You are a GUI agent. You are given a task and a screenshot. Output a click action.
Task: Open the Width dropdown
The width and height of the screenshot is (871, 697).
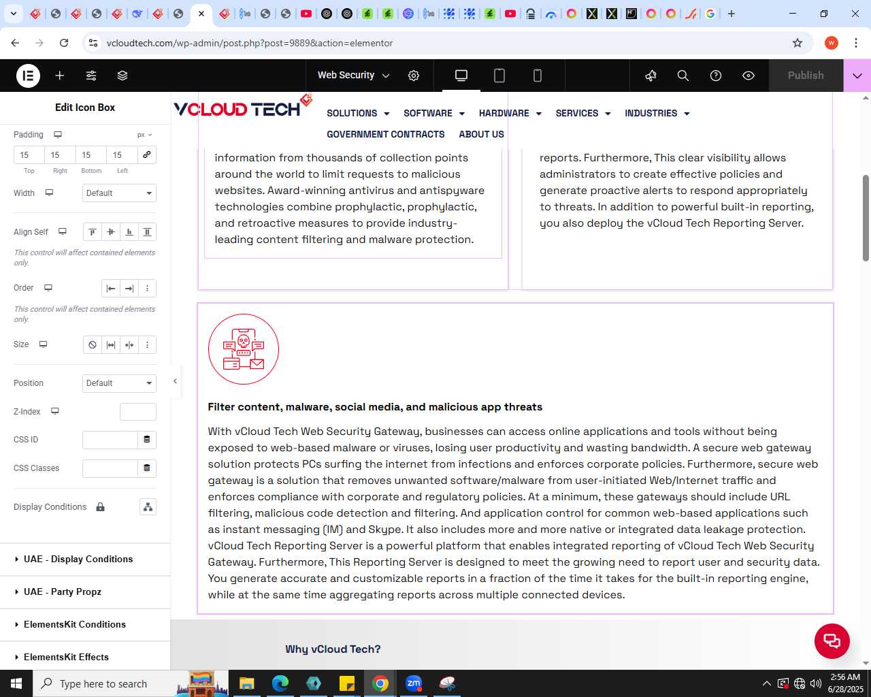[119, 193]
